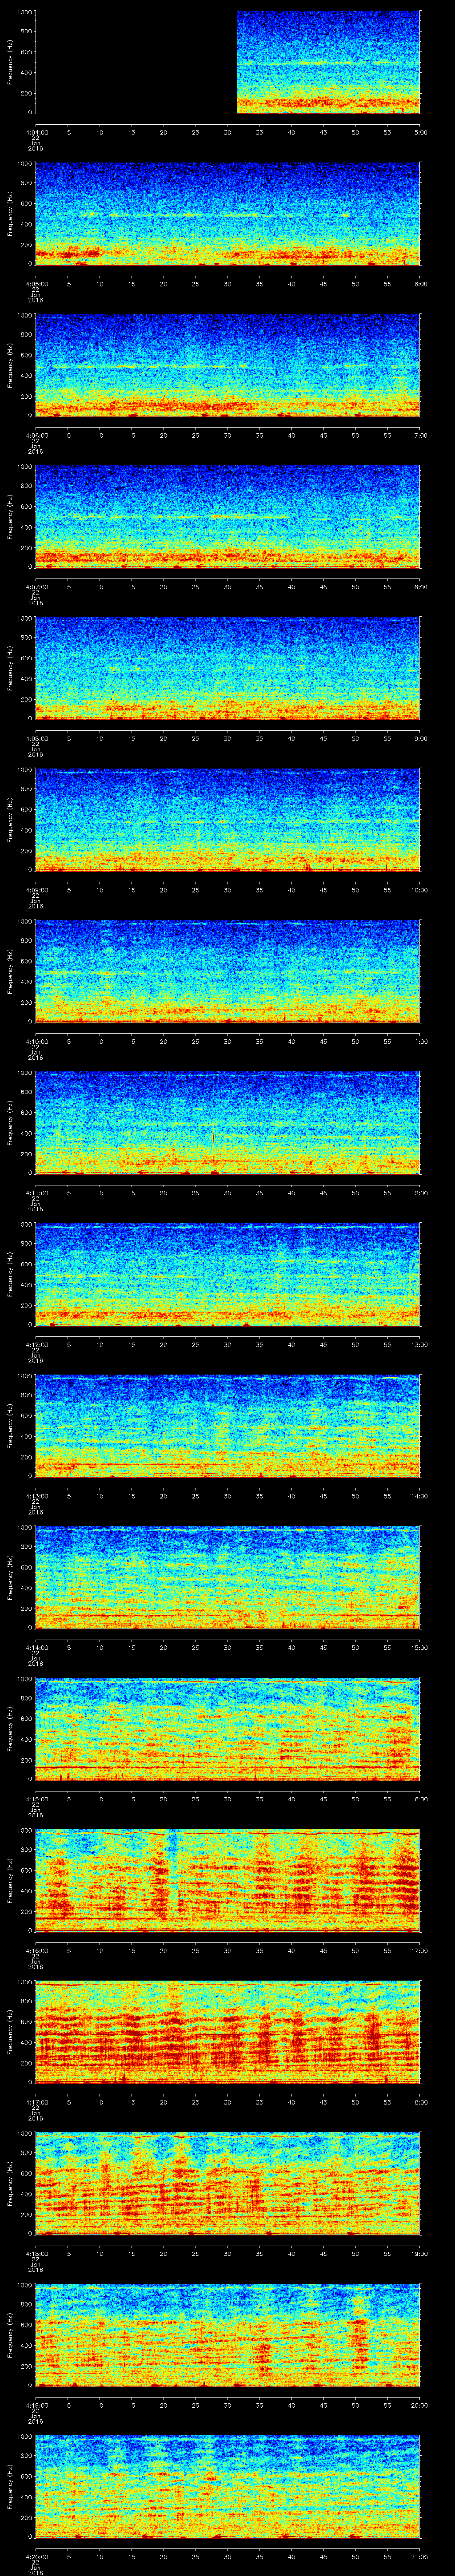The width and height of the screenshot is (455, 2576).
Task: Click the 4:20:00 start time label
Action: point(36,2556)
